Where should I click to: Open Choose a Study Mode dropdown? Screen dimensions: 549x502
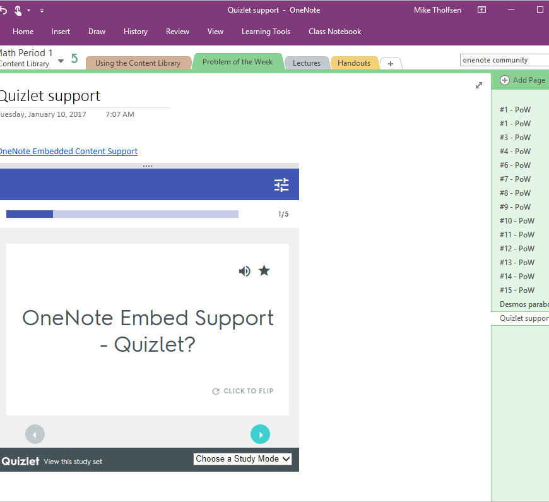tap(243, 459)
